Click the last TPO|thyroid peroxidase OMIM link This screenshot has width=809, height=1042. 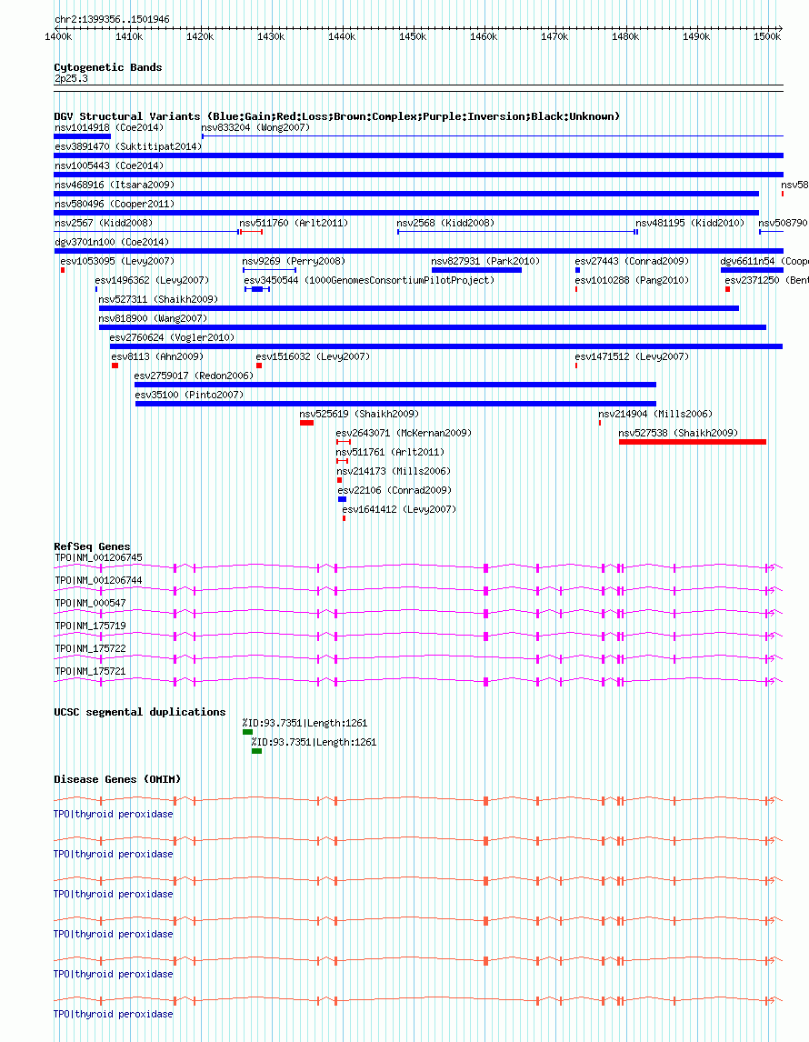pyautogui.click(x=114, y=1014)
